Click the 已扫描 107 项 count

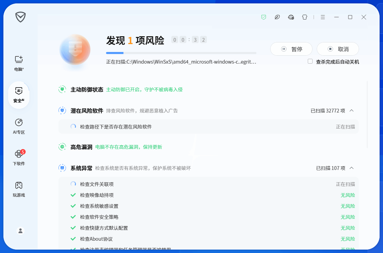point(331,168)
